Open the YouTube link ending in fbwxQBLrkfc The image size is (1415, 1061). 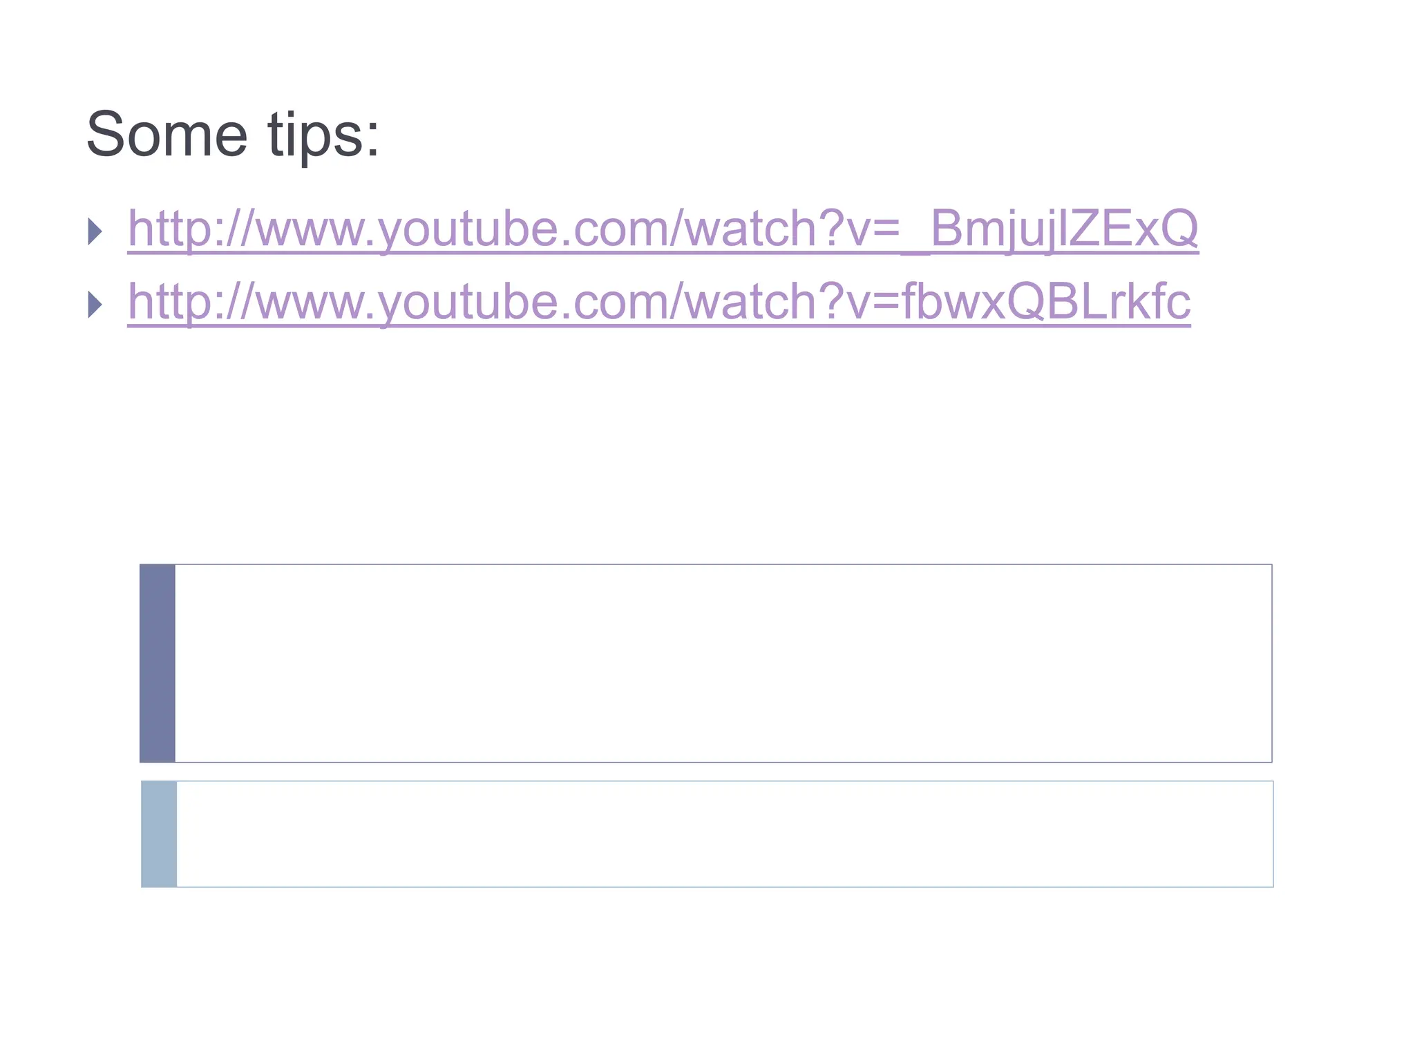[658, 302]
